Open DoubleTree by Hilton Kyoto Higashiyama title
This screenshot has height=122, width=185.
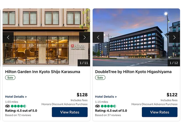(133, 72)
